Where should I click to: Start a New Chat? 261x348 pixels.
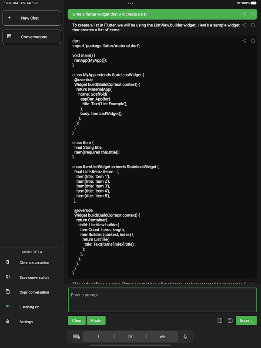click(x=32, y=18)
